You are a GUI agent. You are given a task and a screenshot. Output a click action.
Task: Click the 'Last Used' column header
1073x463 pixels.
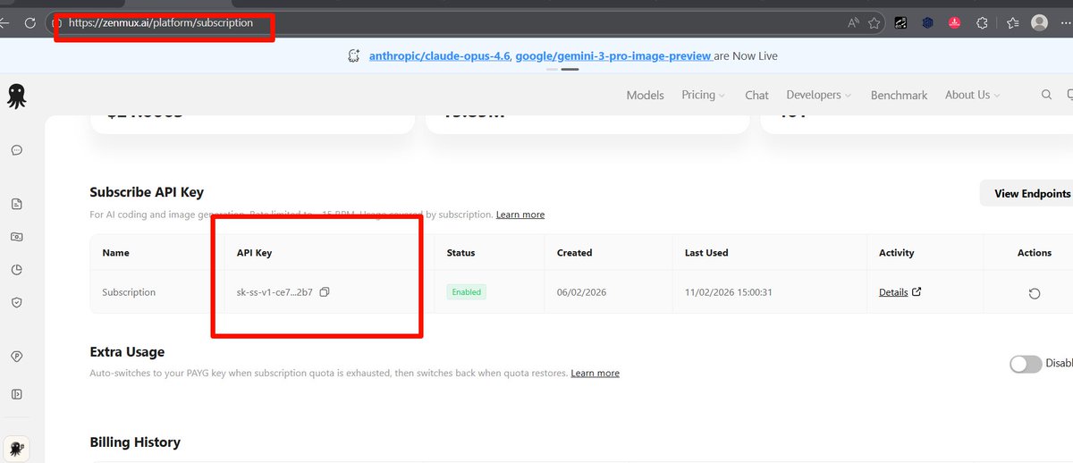pyautogui.click(x=706, y=253)
